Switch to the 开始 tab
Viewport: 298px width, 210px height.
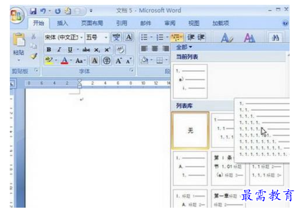(x=39, y=23)
